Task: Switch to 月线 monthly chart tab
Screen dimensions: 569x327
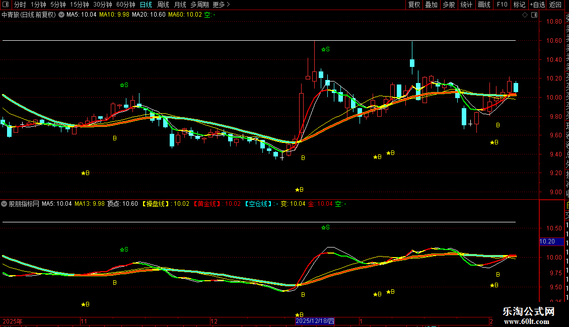Action: pyautogui.click(x=180, y=5)
